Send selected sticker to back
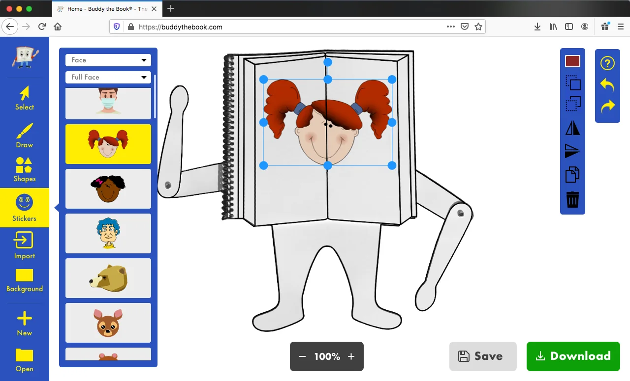This screenshot has height=381, width=630. coord(573,105)
